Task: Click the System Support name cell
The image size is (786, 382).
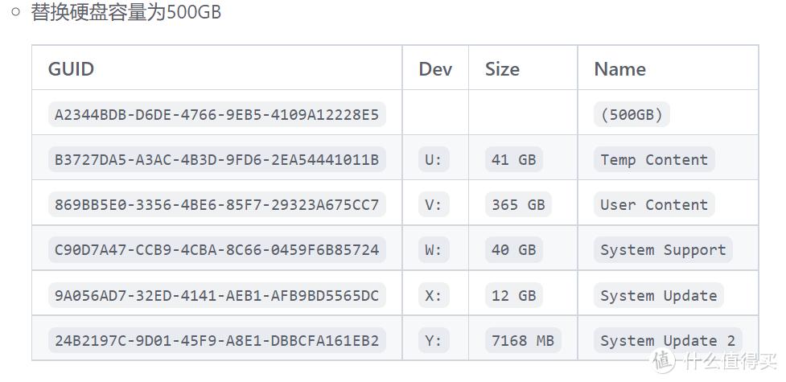Action: (663, 250)
